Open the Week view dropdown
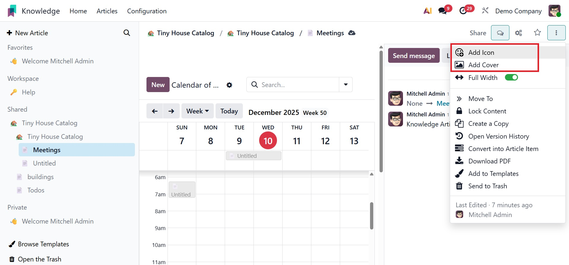 (197, 111)
